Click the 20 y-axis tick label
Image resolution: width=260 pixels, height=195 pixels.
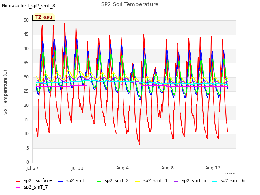(26, 106)
